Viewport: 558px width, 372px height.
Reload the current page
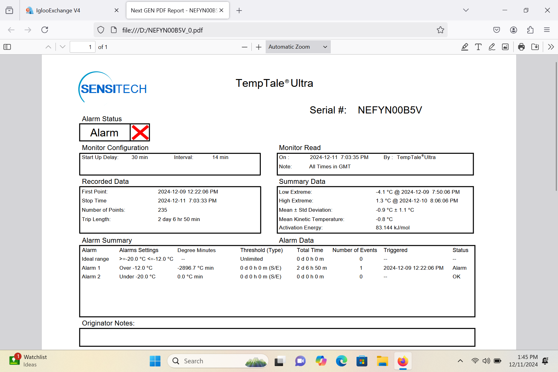(45, 30)
